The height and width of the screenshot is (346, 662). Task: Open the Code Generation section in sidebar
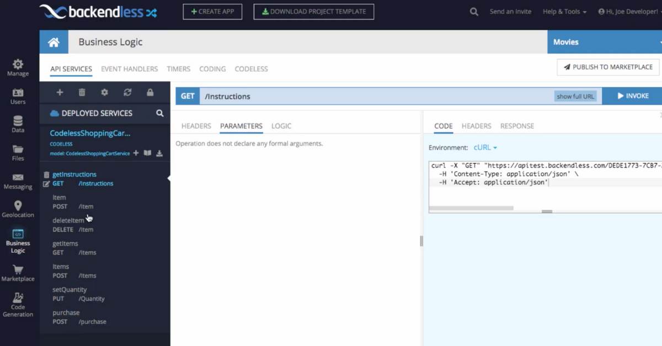pos(18,305)
